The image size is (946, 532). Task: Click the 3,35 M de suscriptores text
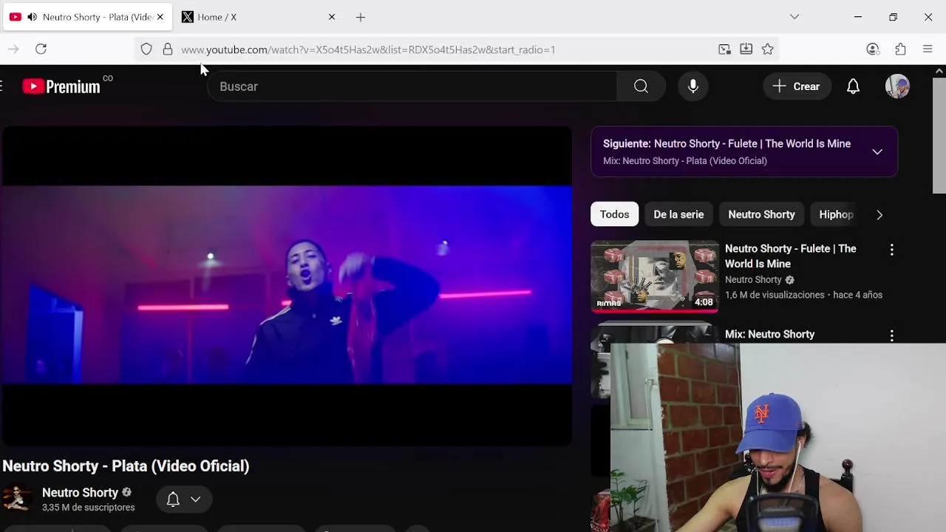click(89, 508)
